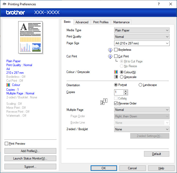Open the Print Profiles tab

[x=101, y=22]
